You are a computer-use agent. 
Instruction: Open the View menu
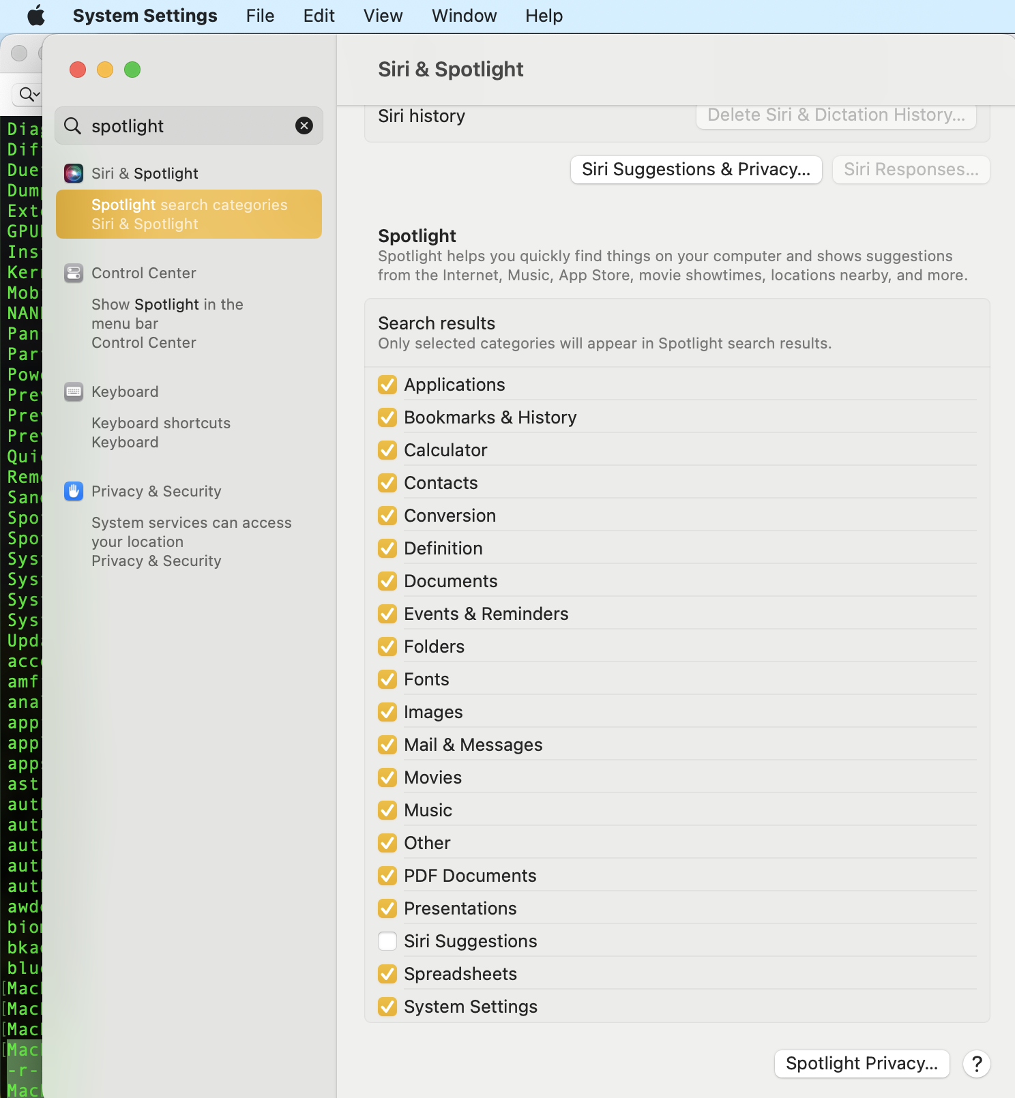coord(383,16)
